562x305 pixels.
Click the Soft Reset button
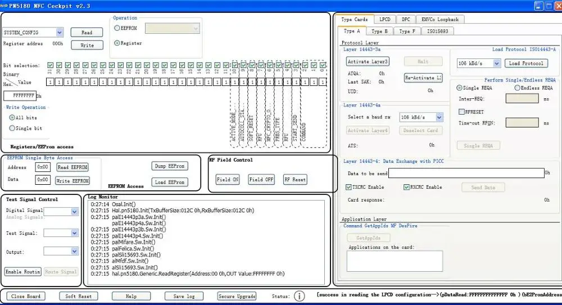(x=79, y=296)
